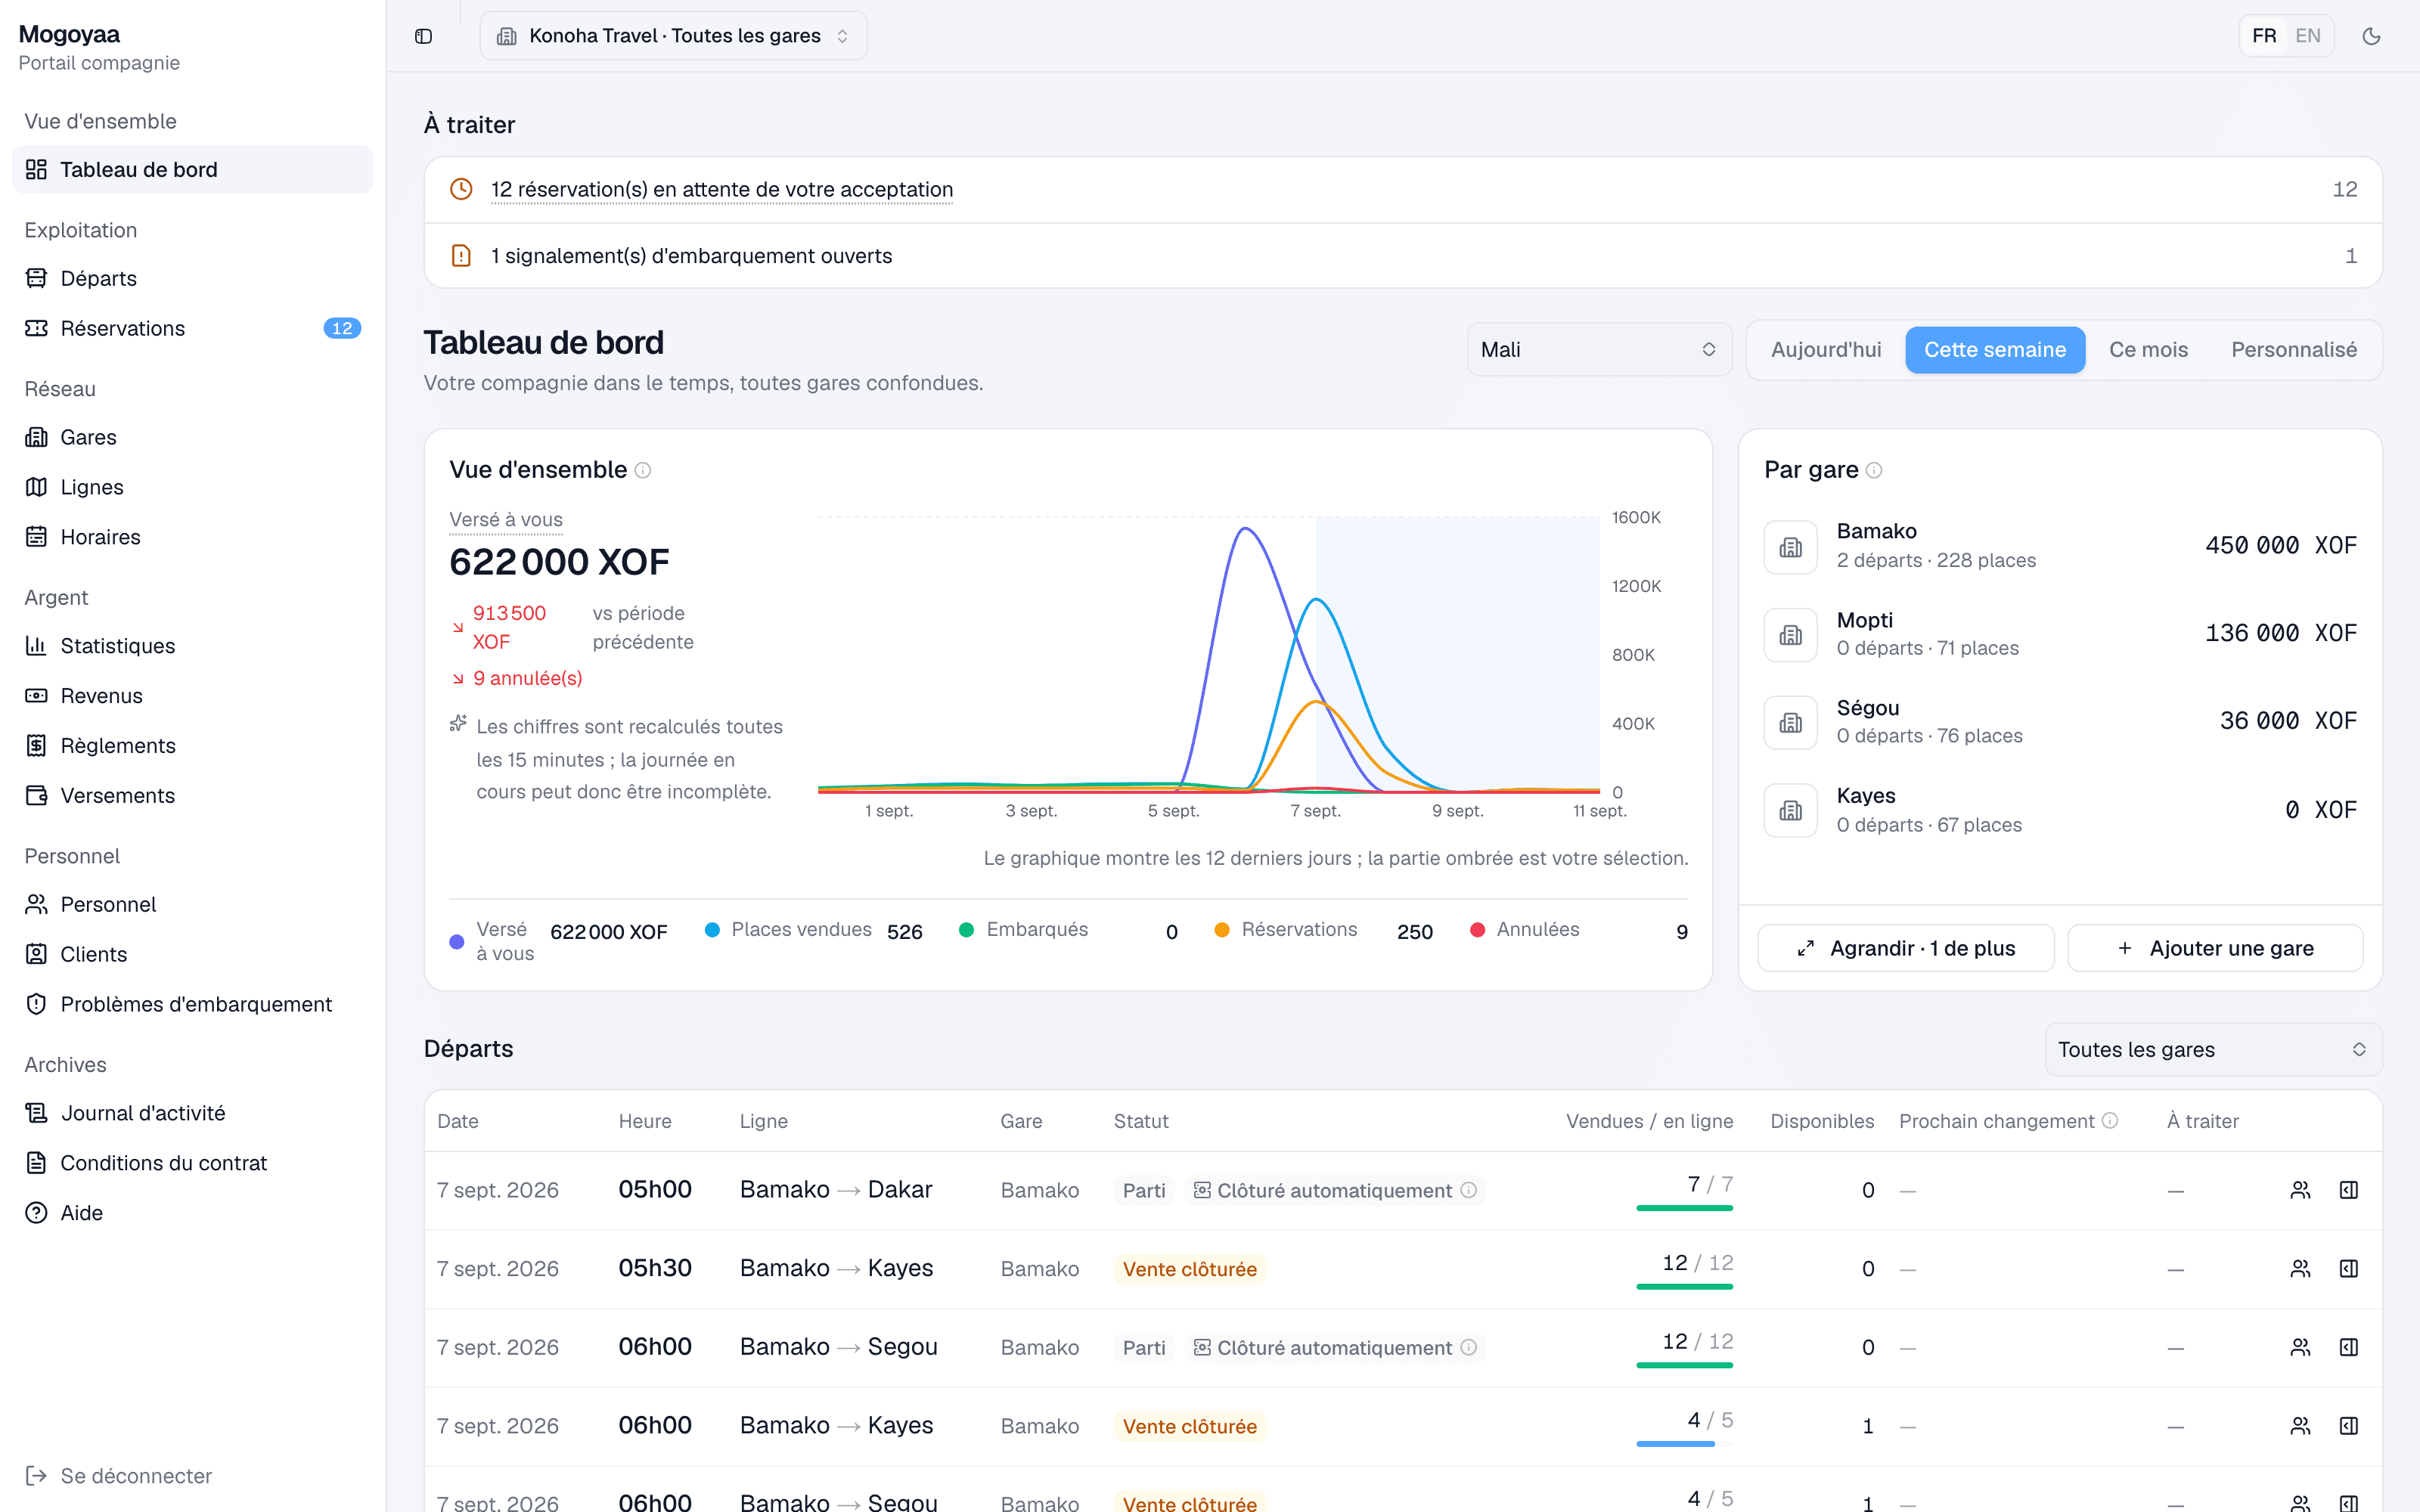Toggle the sidebar panel icon
2420x1512 pixels.
(423, 36)
